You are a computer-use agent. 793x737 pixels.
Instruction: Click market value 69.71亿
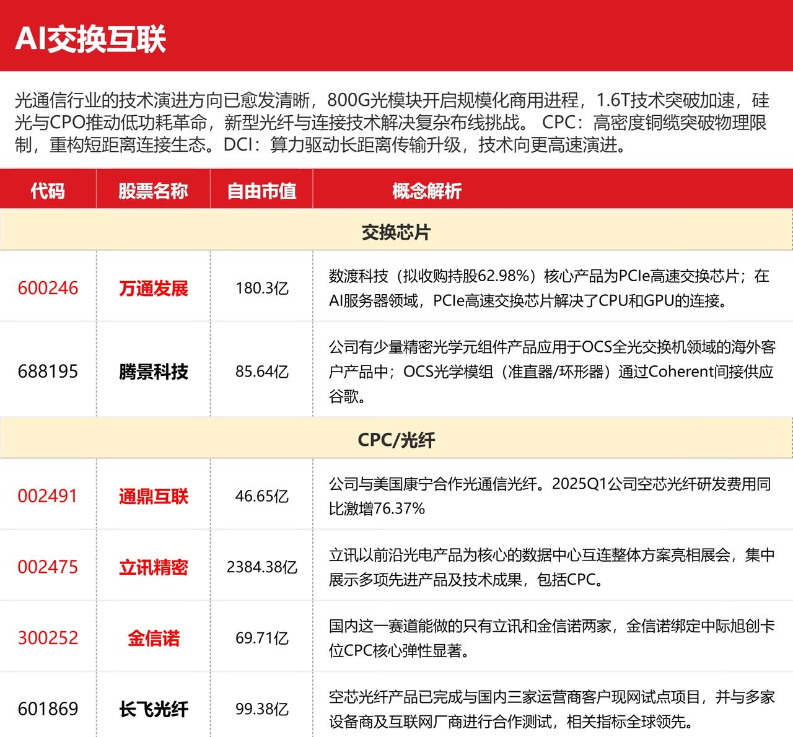(261, 638)
